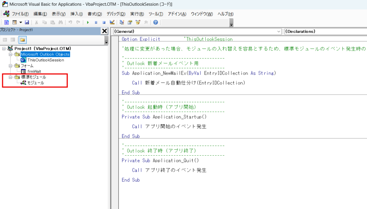
Task: Collapse the 標準モジュール folder node
Action: (11, 77)
